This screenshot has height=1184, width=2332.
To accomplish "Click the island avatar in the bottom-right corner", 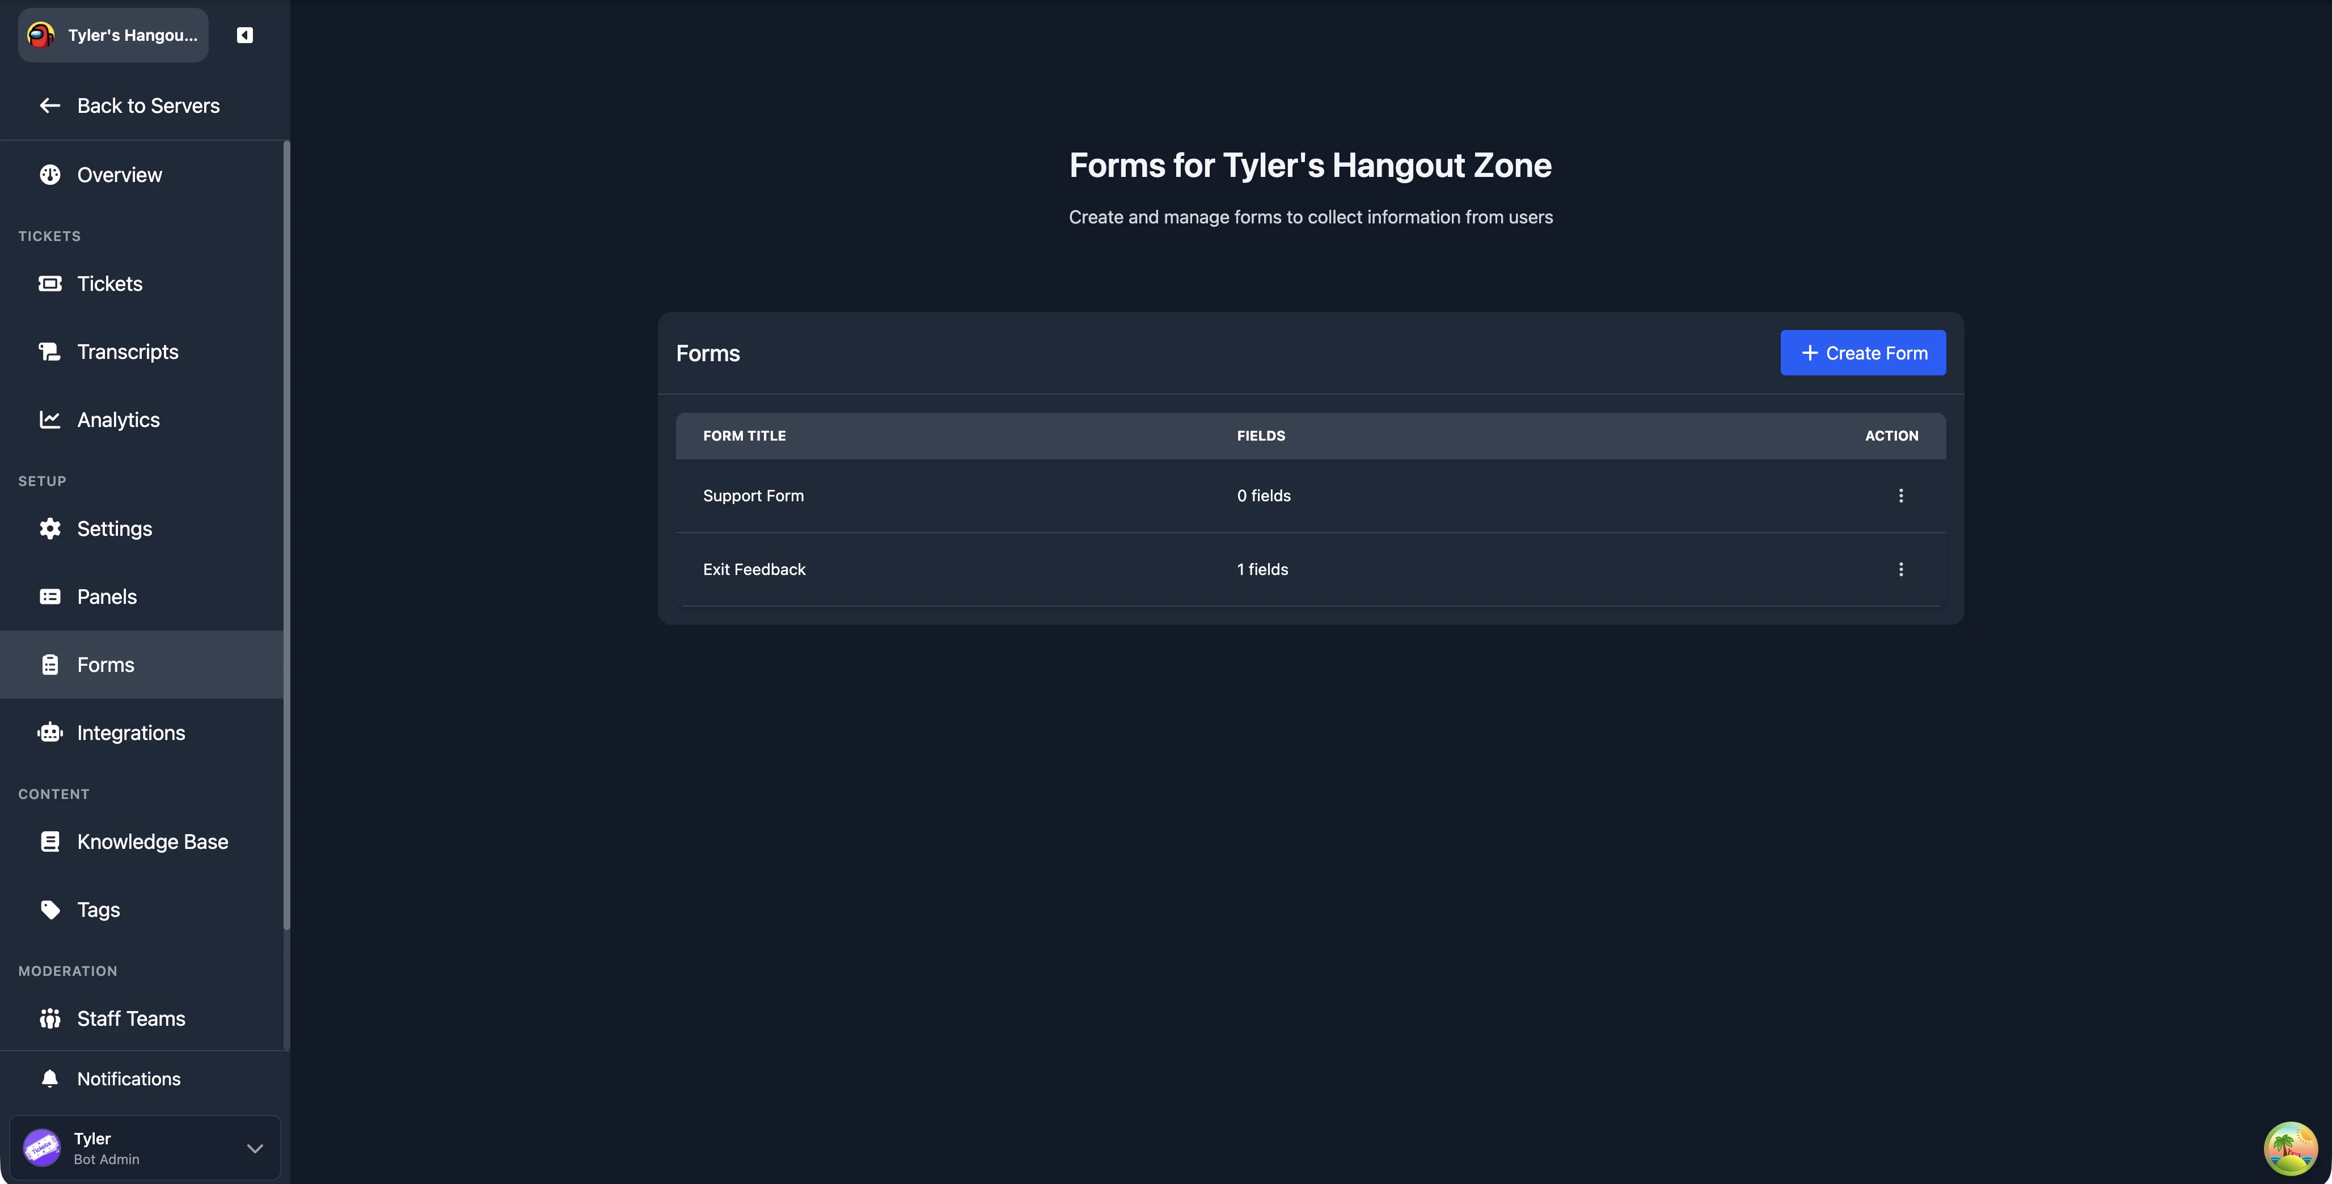I will (x=2291, y=1148).
